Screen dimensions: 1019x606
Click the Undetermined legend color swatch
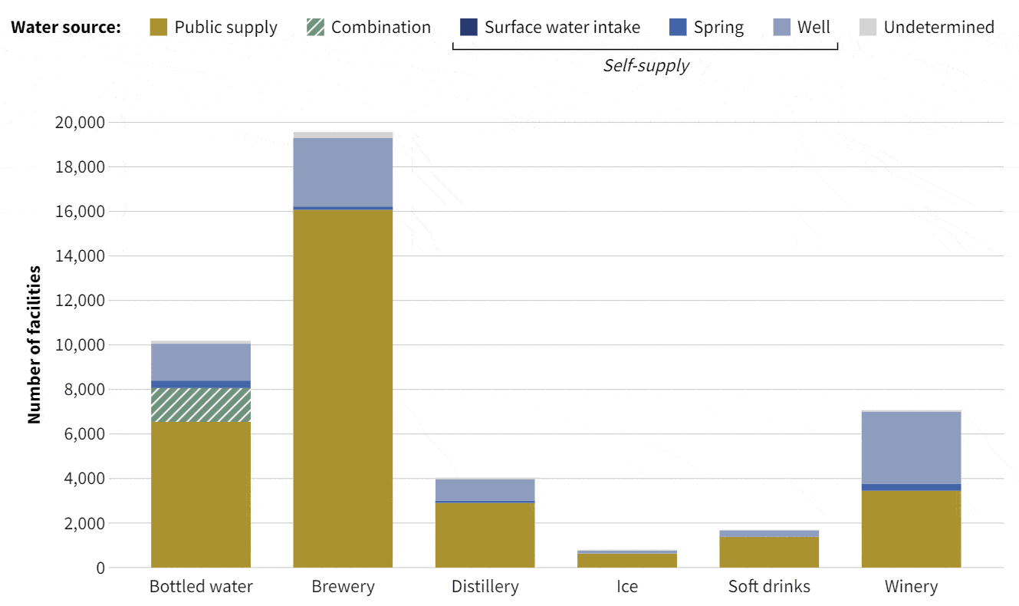pyautogui.click(x=868, y=28)
